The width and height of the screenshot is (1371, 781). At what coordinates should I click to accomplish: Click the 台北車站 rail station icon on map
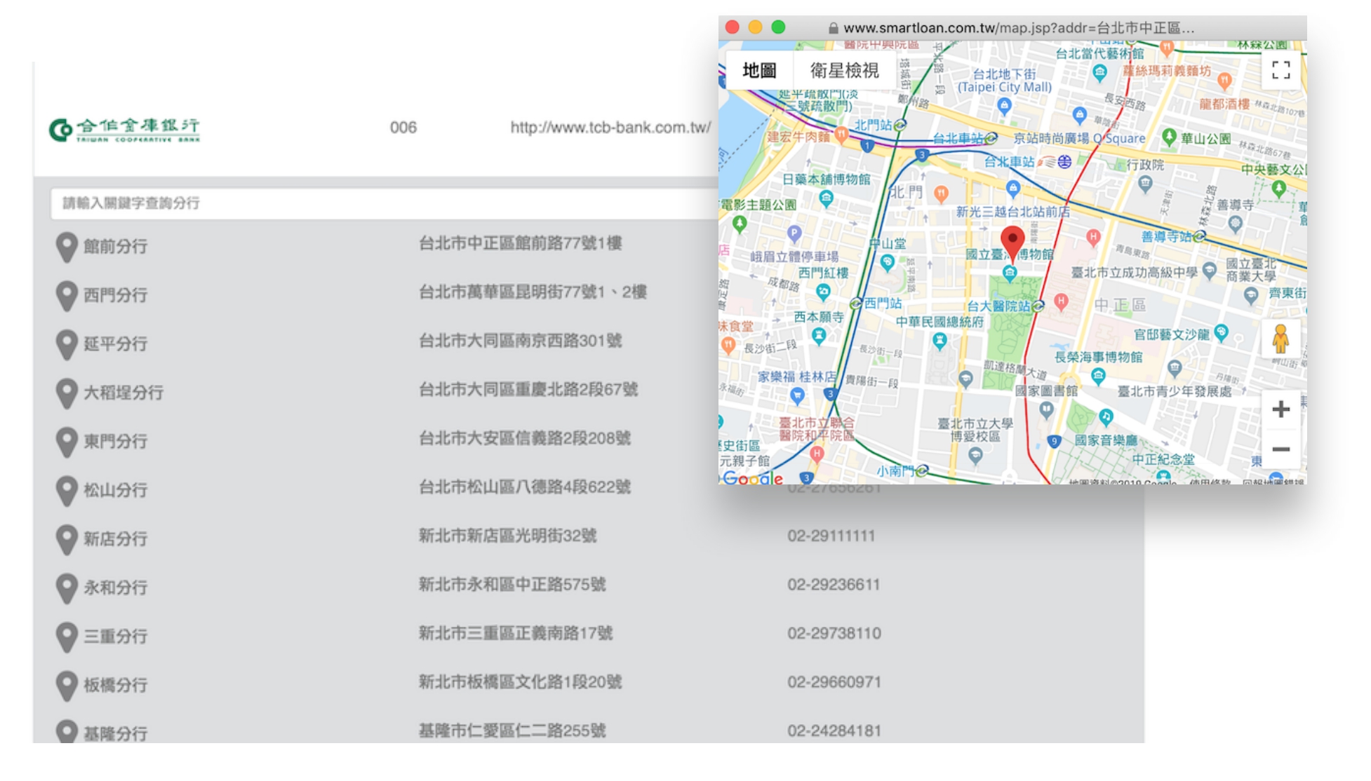(x=1064, y=162)
